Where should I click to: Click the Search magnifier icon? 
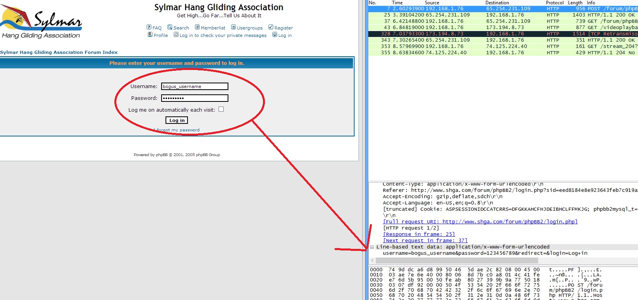coord(170,27)
